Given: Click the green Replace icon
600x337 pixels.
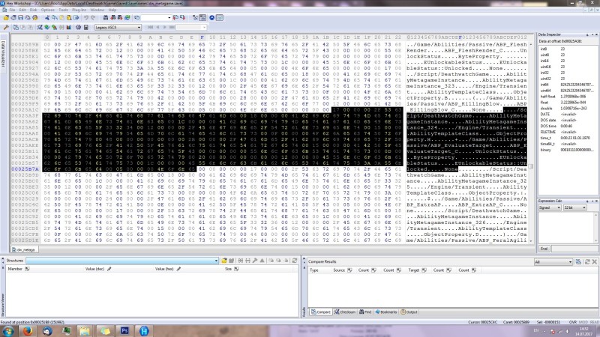Looking at the screenshot, I should click(x=127, y=17).
